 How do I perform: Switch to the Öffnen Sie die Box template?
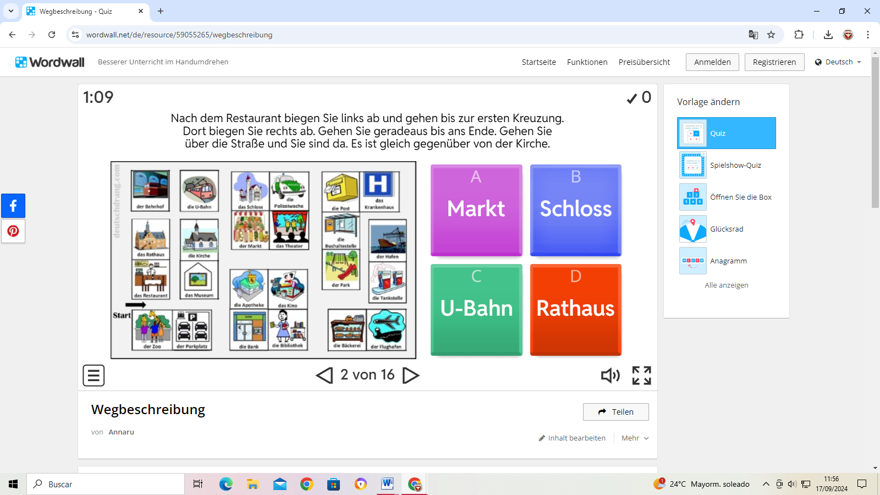coord(727,197)
